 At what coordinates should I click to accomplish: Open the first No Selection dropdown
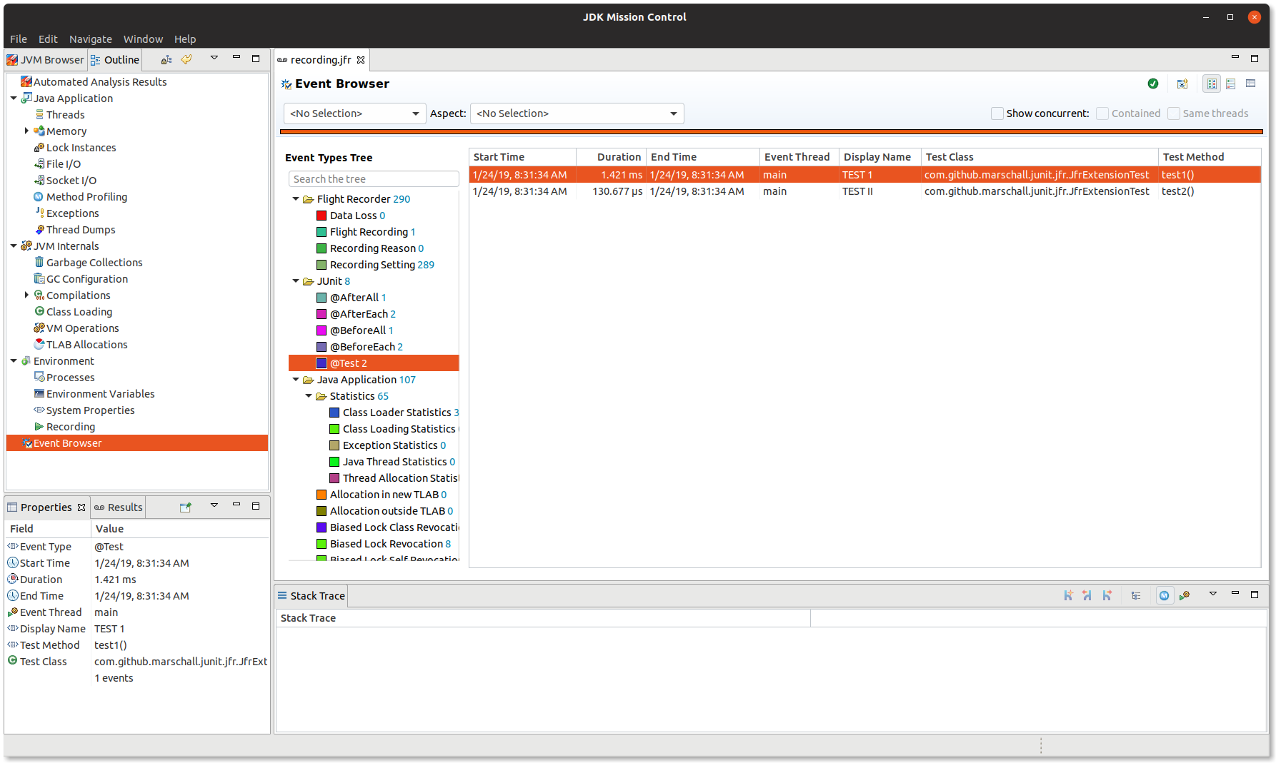click(354, 113)
